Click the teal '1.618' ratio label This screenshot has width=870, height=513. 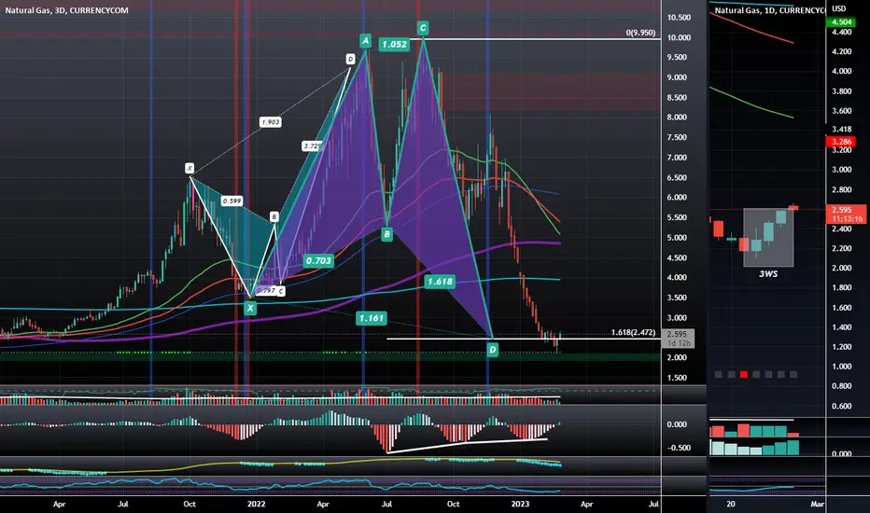440,282
